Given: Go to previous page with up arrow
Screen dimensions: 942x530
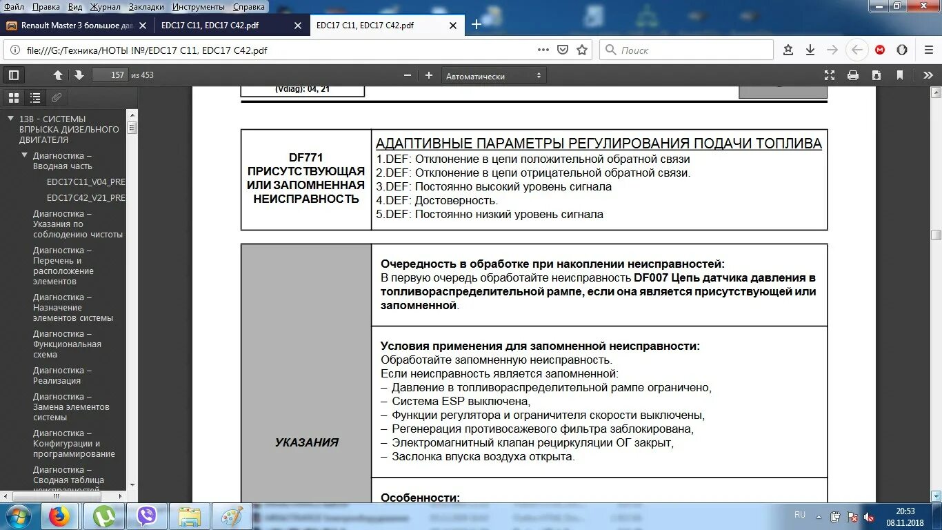Looking at the screenshot, I should 58,75.
